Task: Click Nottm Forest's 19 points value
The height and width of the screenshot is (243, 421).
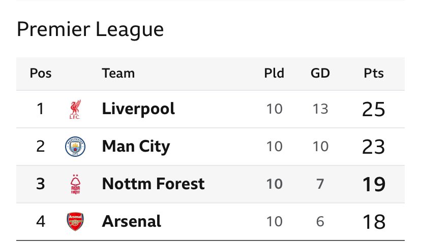Action: point(374,184)
